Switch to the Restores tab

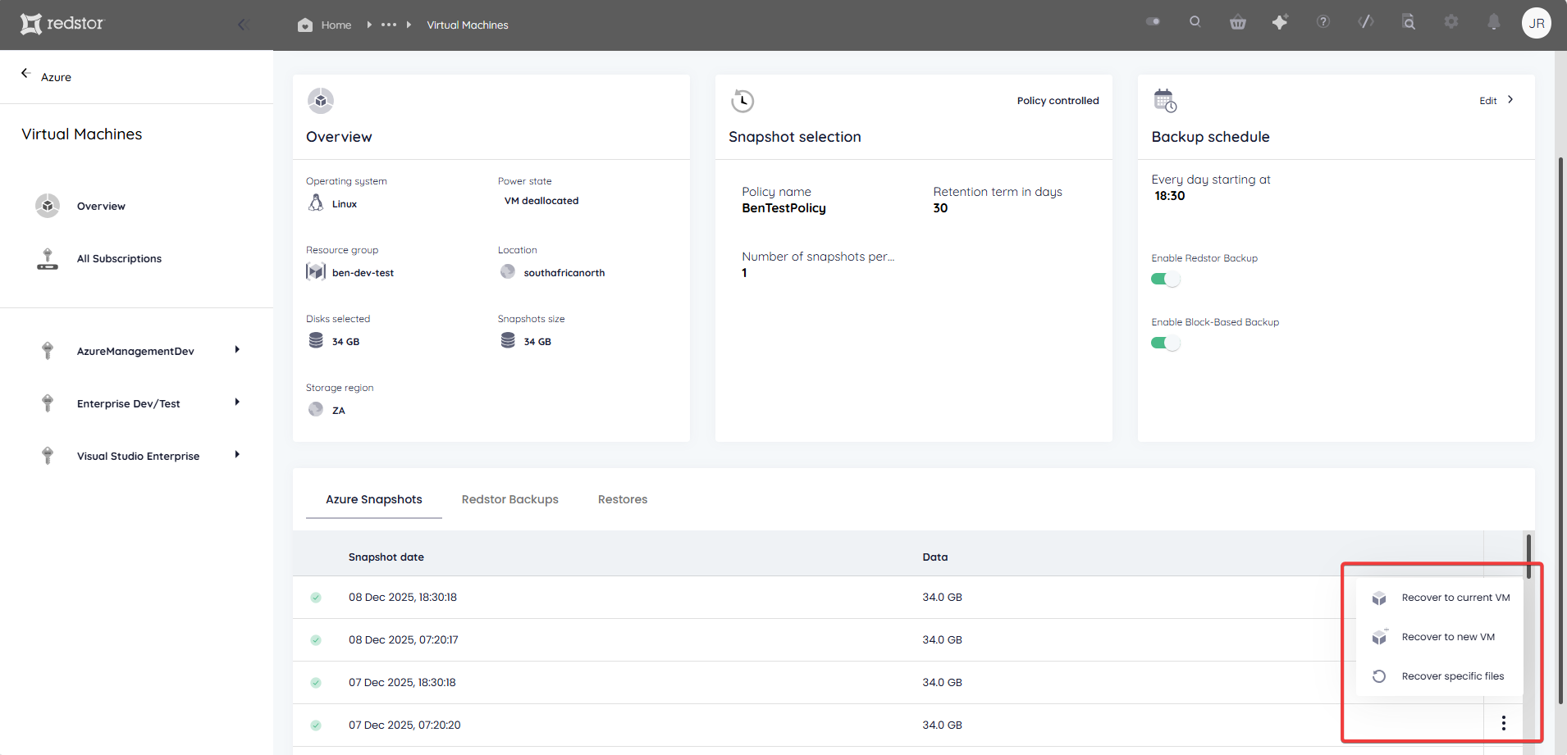tap(623, 499)
